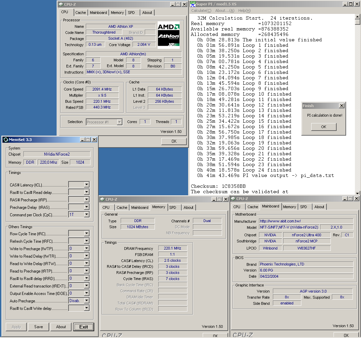The width and height of the screenshot is (361, 338).
Task: Expand Read to Write Delay (tRTW) dropdown
Action: click(86, 263)
